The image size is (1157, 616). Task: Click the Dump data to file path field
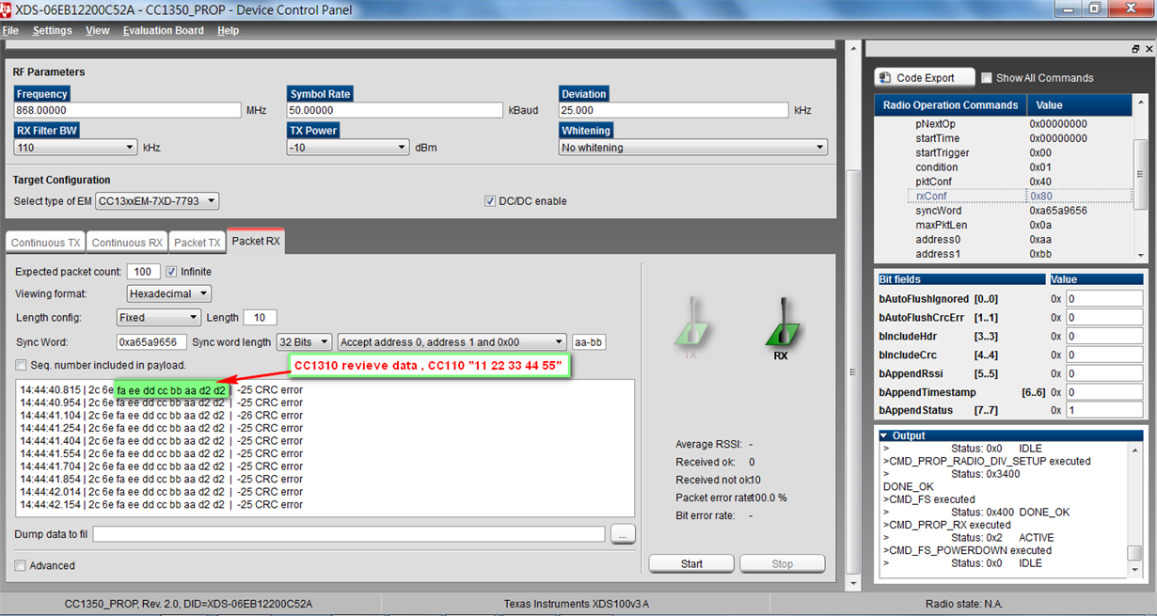pyautogui.click(x=349, y=534)
